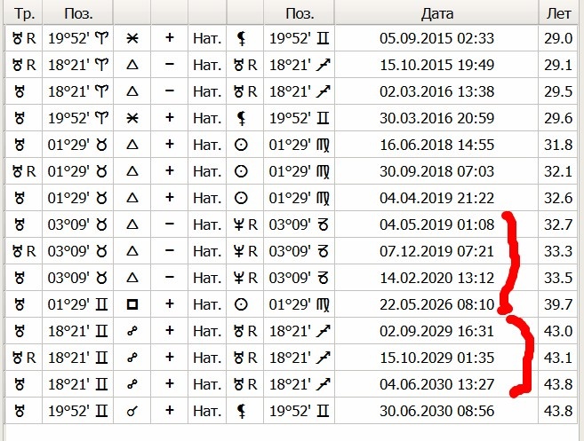The image size is (584, 441).
Task: Click the age value 43.1
Action: coord(558,358)
